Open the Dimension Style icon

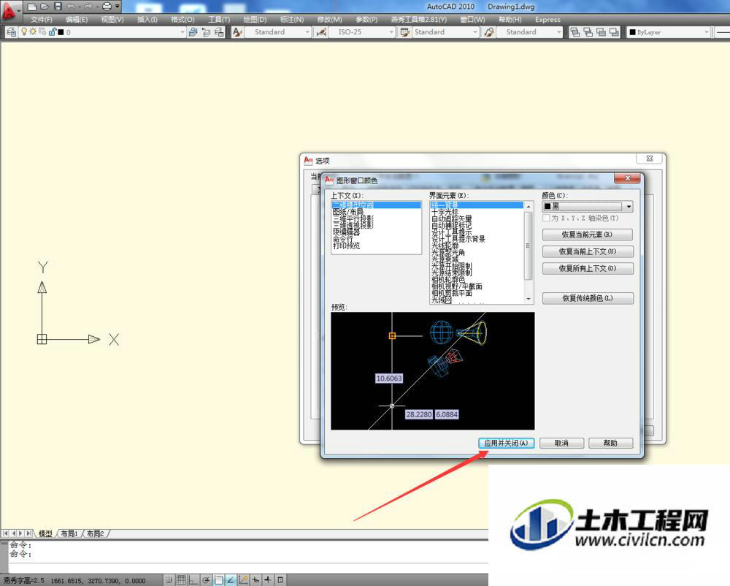[320, 32]
